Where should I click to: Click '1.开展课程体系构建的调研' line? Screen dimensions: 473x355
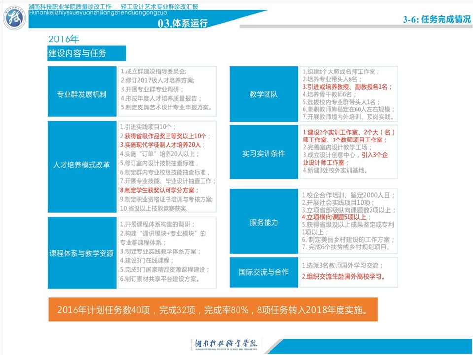pyautogui.click(x=158, y=225)
